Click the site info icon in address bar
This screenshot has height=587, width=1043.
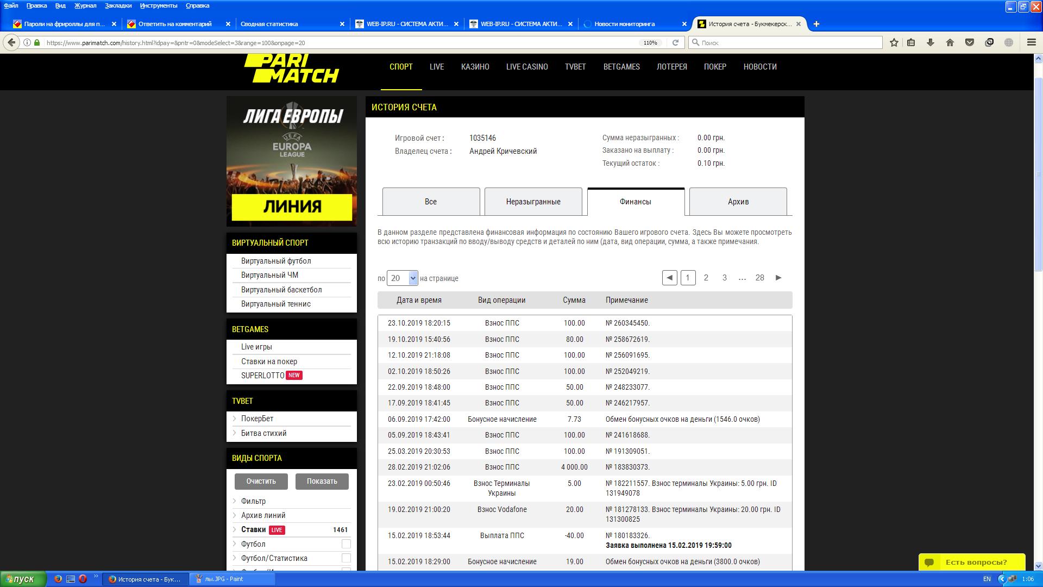(x=27, y=42)
